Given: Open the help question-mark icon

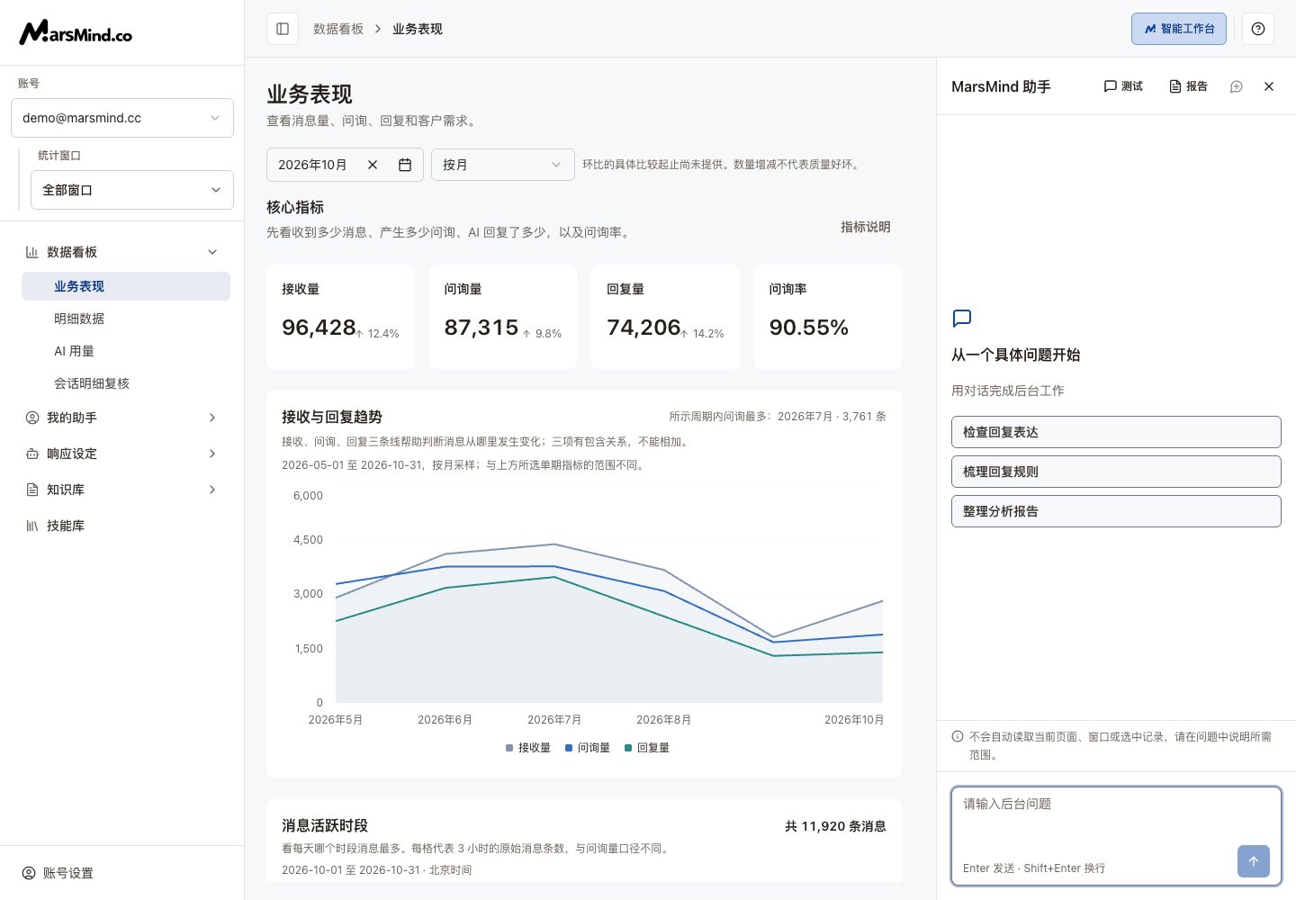Looking at the screenshot, I should [1258, 29].
